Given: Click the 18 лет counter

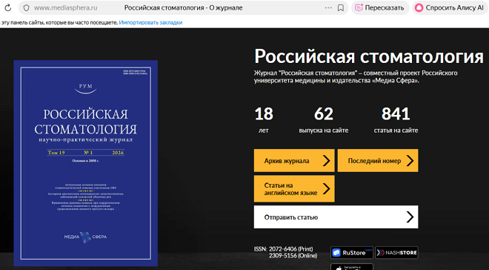Looking at the screenshot, I should tap(264, 120).
